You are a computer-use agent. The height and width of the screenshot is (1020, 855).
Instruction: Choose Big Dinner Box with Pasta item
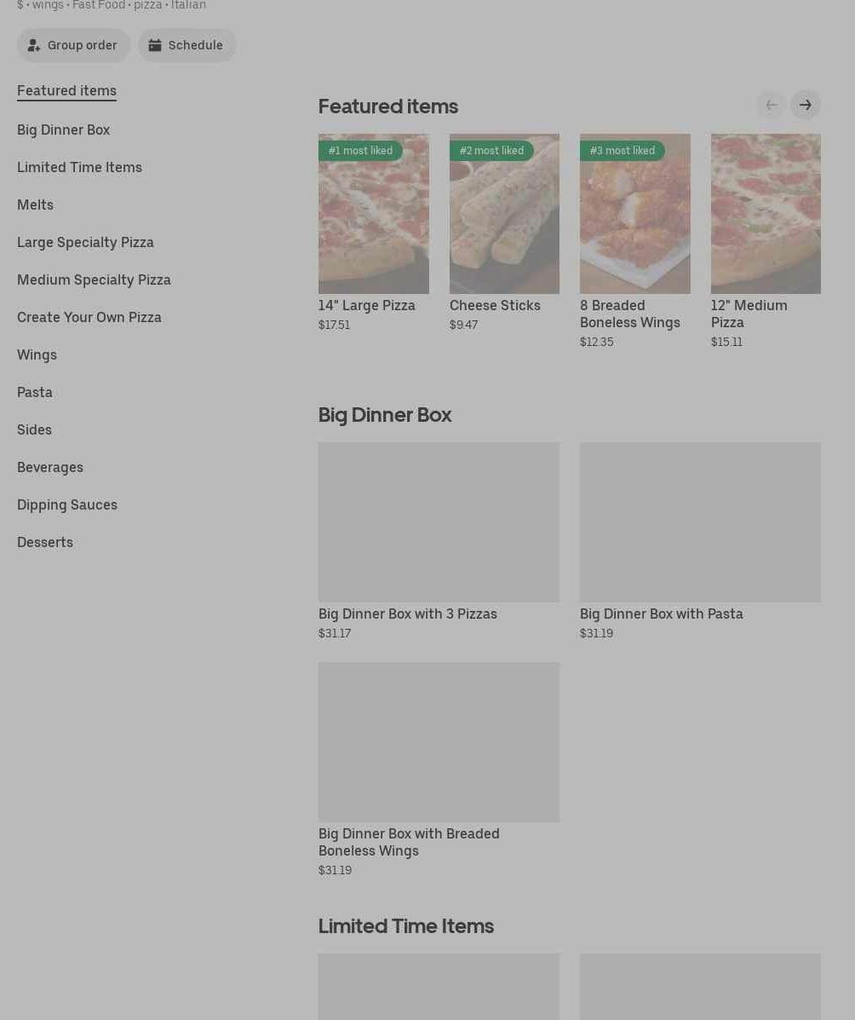tap(700, 541)
